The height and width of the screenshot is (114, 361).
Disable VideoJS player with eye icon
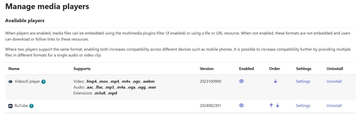pyautogui.click(x=241, y=81)
